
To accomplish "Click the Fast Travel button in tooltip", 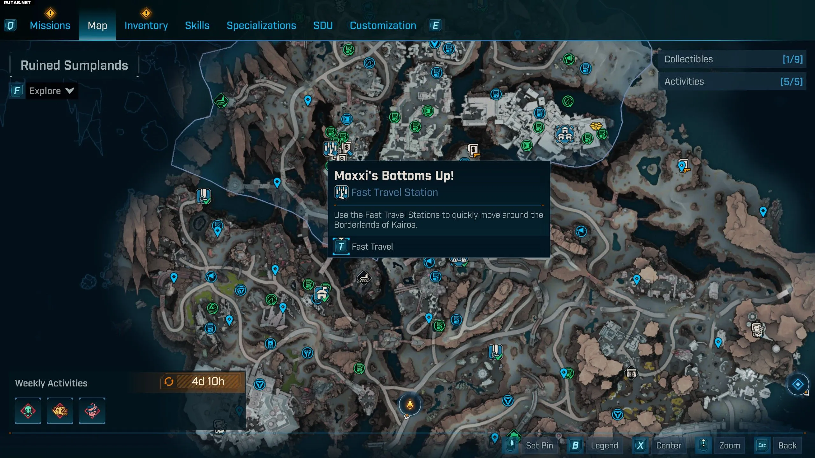I will tap(372, 246).
